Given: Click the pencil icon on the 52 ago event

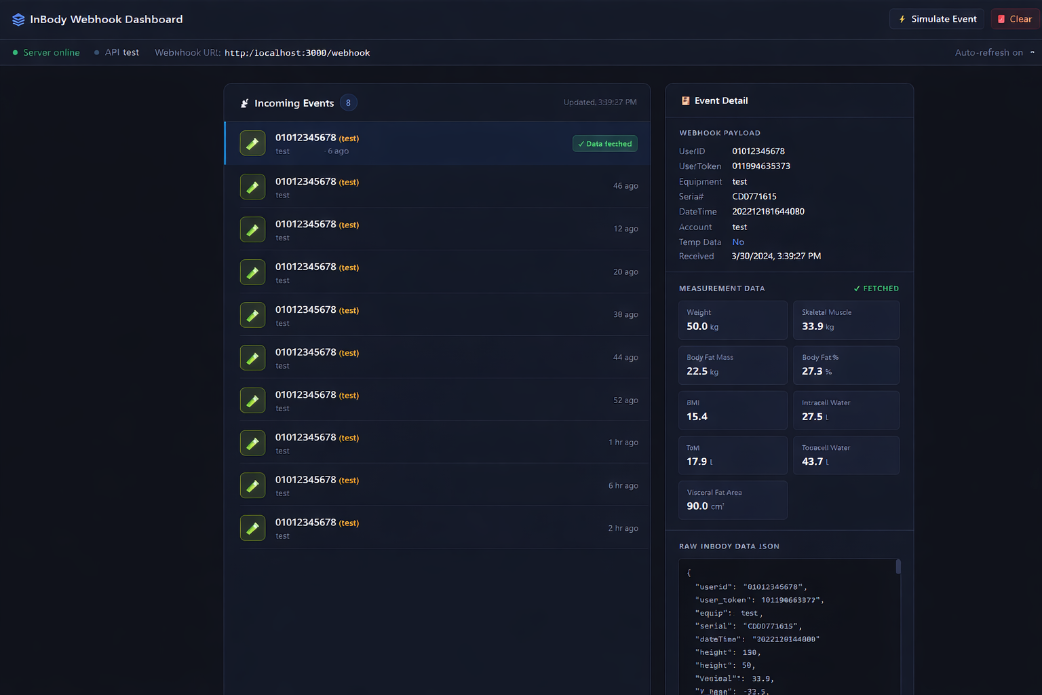Looking at the screenshot, I should click(252, 400).
